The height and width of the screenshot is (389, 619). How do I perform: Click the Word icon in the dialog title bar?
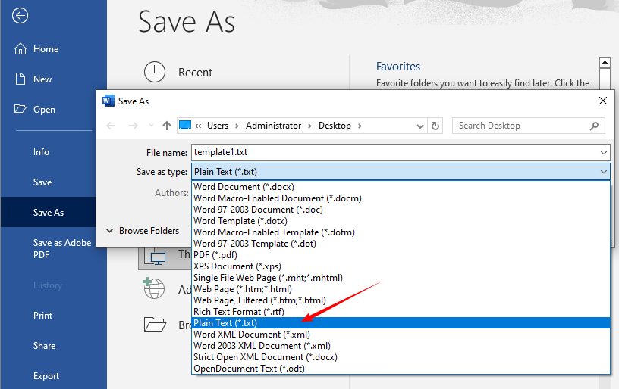(x=108, y=101)
